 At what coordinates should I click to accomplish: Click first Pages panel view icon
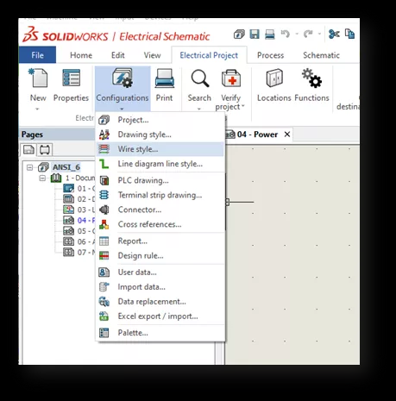click(x=28, y=149)
